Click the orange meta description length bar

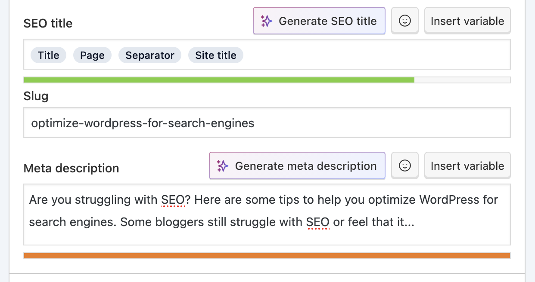click(x=267, y=256)
